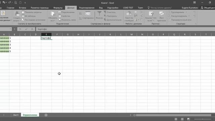Screen dimensions: 215x121
Task: Open the Формулы ribbon tab
Action: [58, 8]
